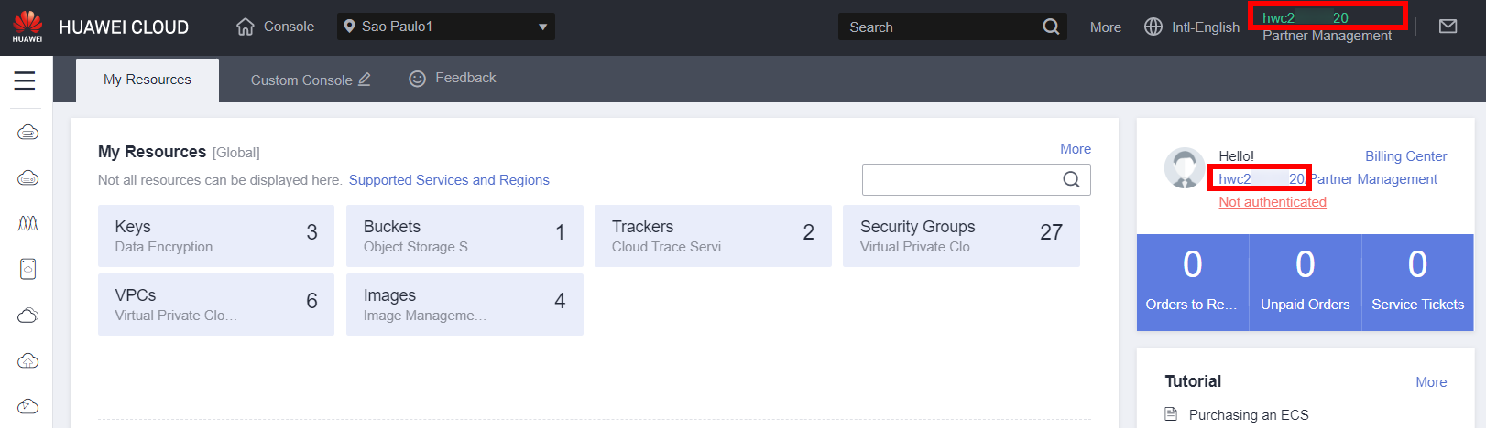1486x428 pixels.
Task: Open the disk storage icon in sidebar
Action: pos(27,269)
